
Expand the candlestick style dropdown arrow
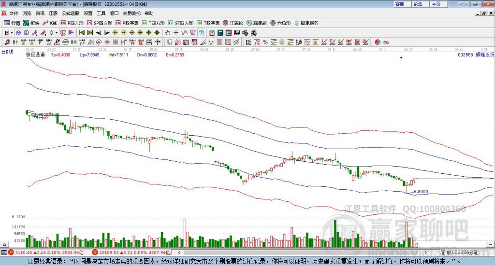click(x=57, y=33)
